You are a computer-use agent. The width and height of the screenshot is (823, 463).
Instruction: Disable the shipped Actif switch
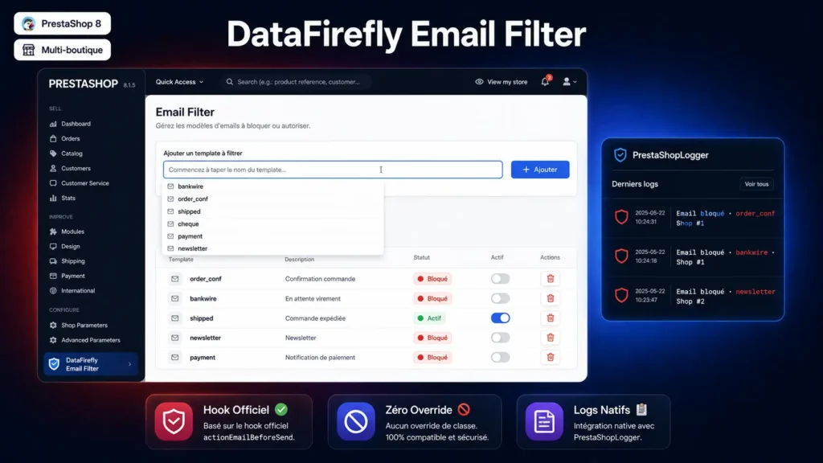(x=500, y=318)
